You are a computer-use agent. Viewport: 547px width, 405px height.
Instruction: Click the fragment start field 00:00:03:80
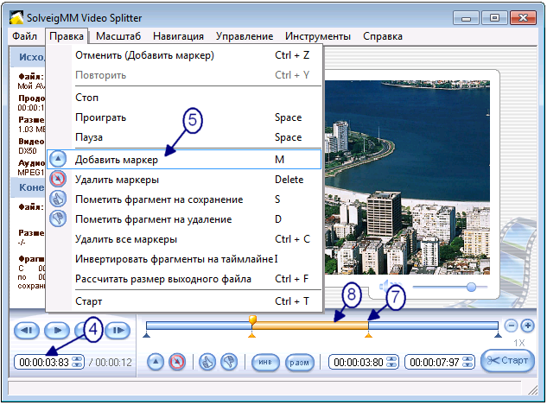pyautogui.click(x=359, y=362)
